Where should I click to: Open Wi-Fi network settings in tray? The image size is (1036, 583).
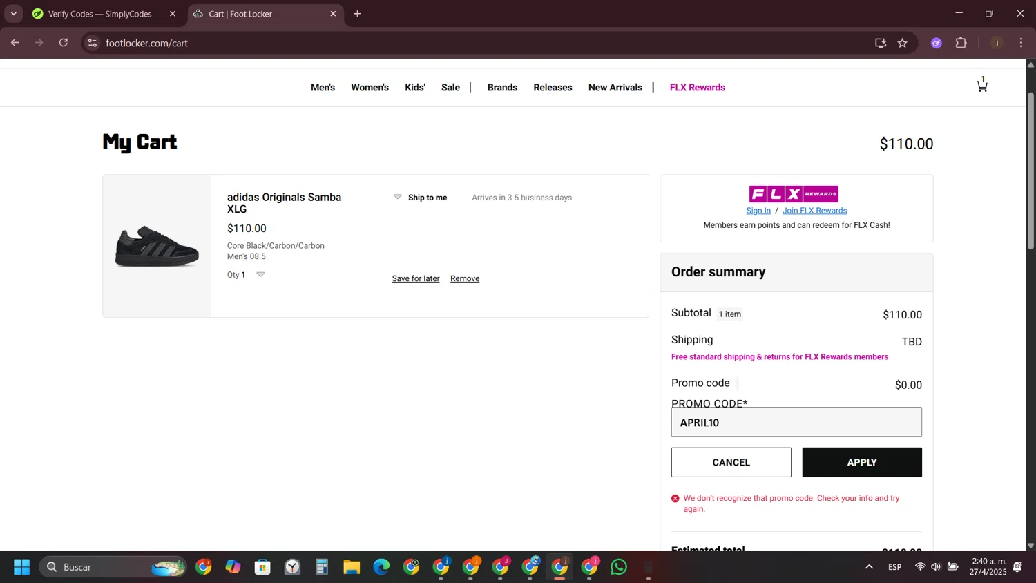[920, 567]
